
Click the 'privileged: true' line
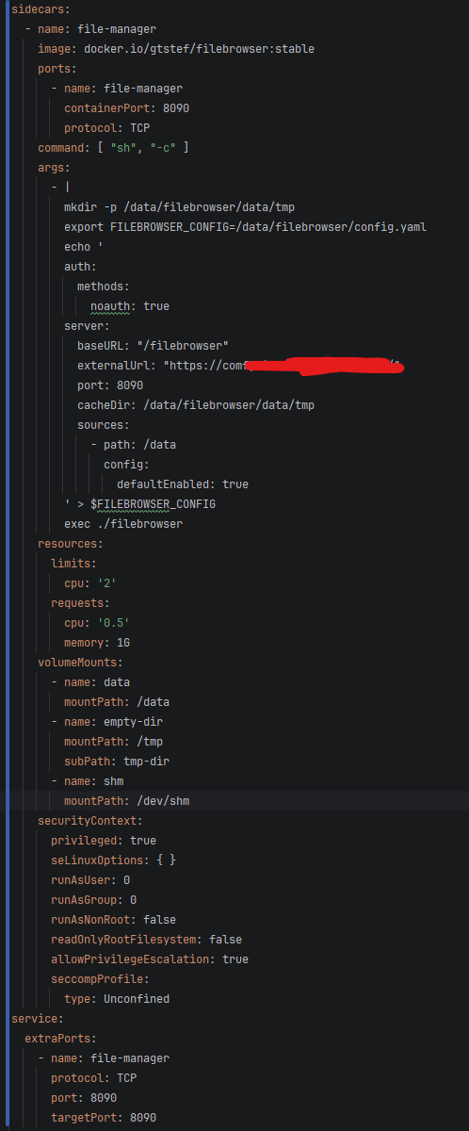tap(104, 841)
